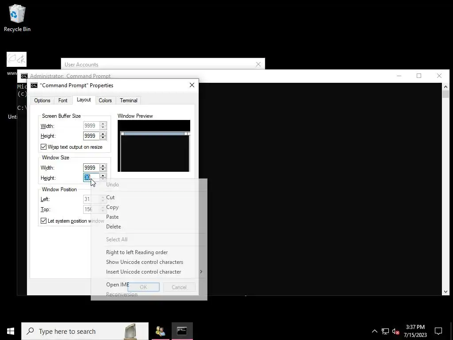Click the taskbar search box
Image resolution: width=453 pixels, height=340 pixels.
click(85, 331)
